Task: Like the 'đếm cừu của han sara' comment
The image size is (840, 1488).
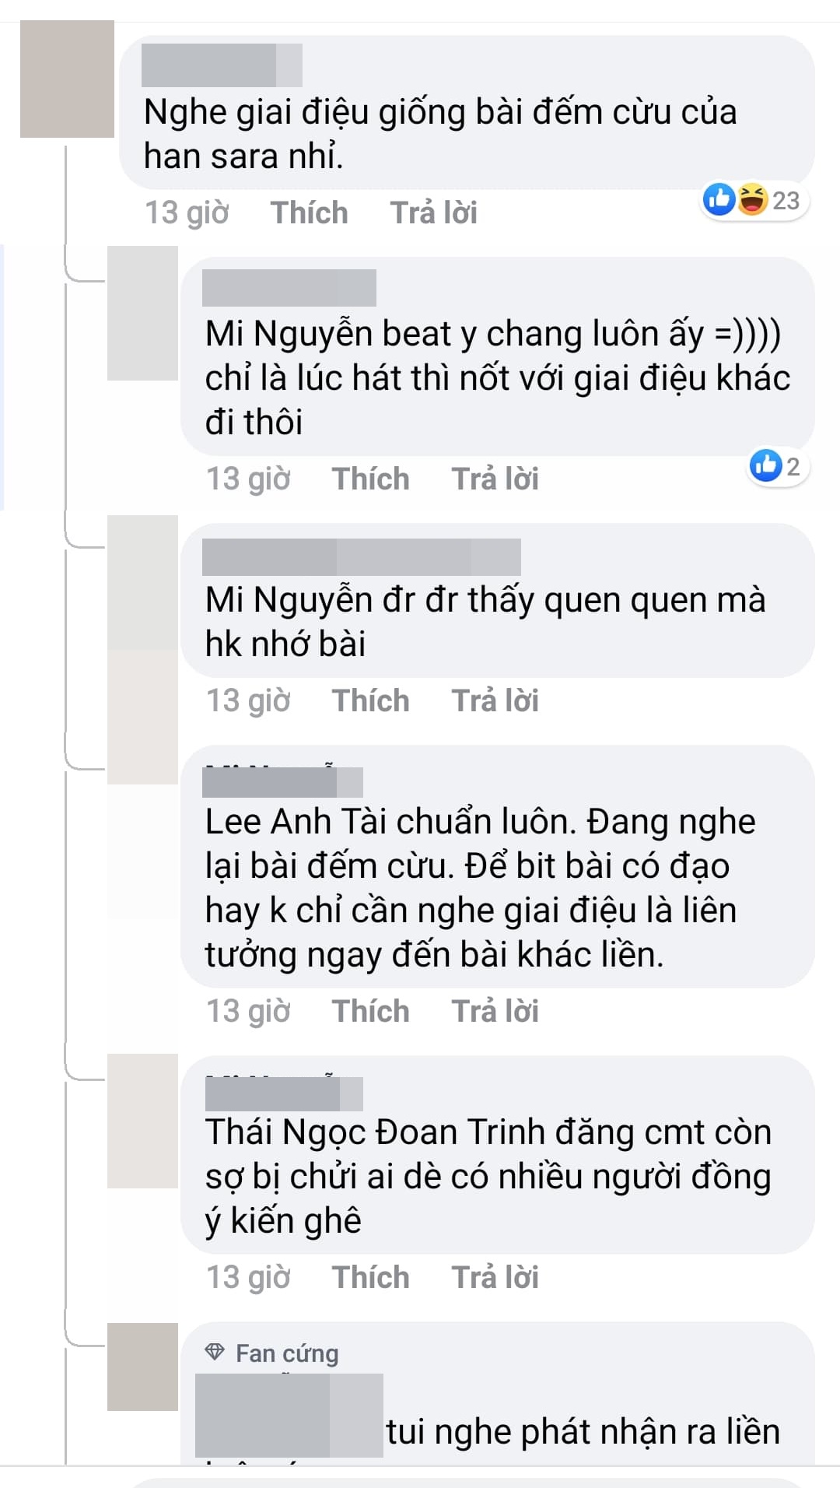Action: pos(309,212)
